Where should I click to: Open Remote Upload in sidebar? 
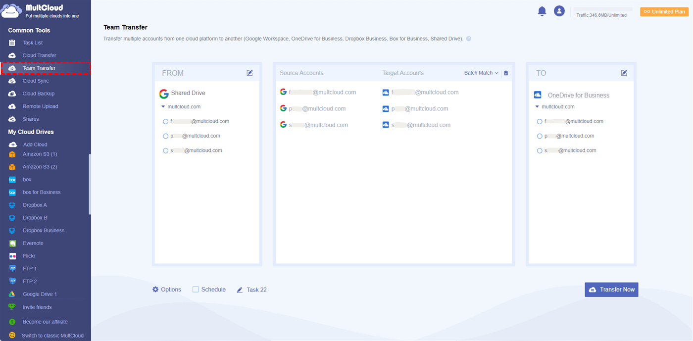click(x=40, y=106)
